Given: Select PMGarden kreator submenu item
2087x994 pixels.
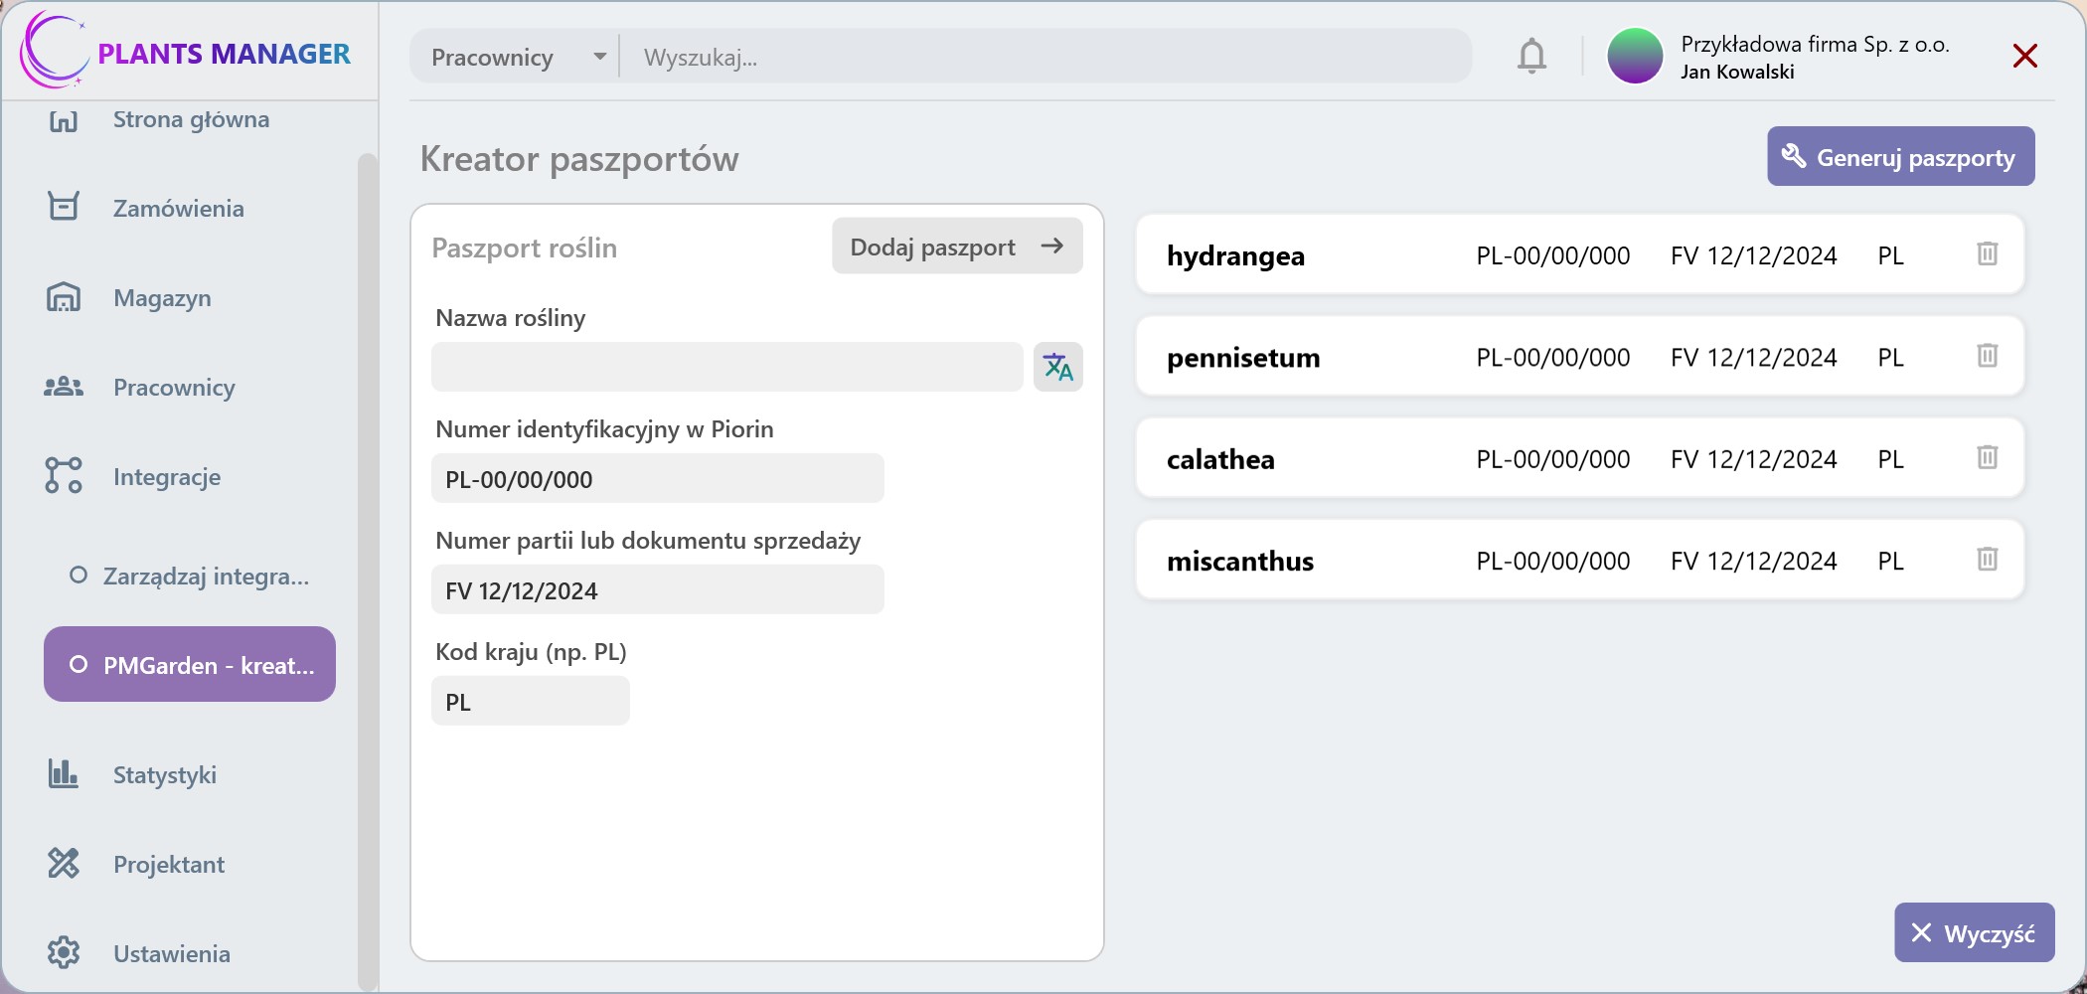Looking at the screenshot, I should [190, 664].
